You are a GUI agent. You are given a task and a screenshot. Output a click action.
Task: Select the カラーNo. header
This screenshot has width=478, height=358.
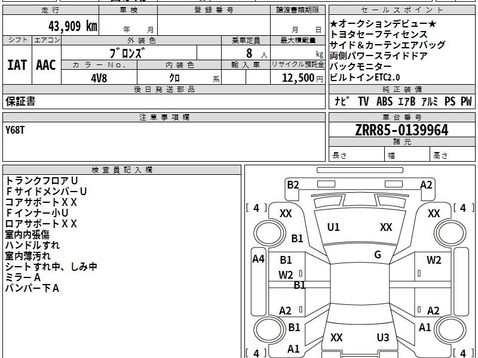(99, 65)
